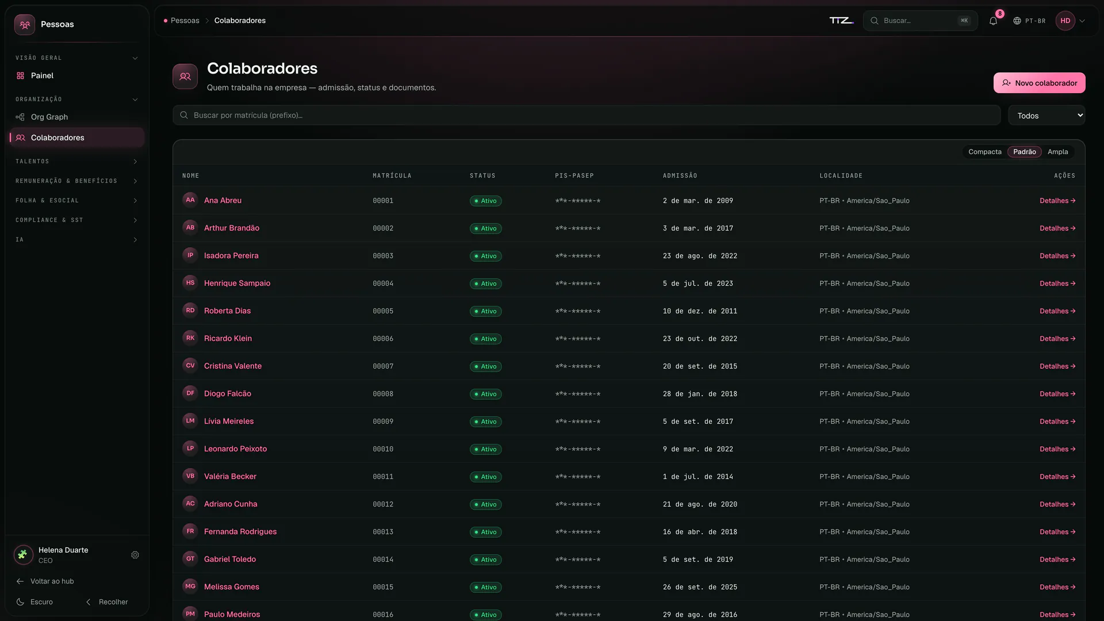Toggle Escuro dark theme

click(x=35, y=602)
